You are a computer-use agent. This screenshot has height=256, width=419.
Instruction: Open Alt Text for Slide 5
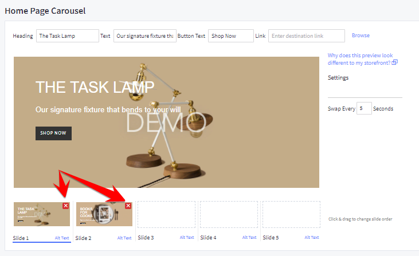[x=312, y=237]
